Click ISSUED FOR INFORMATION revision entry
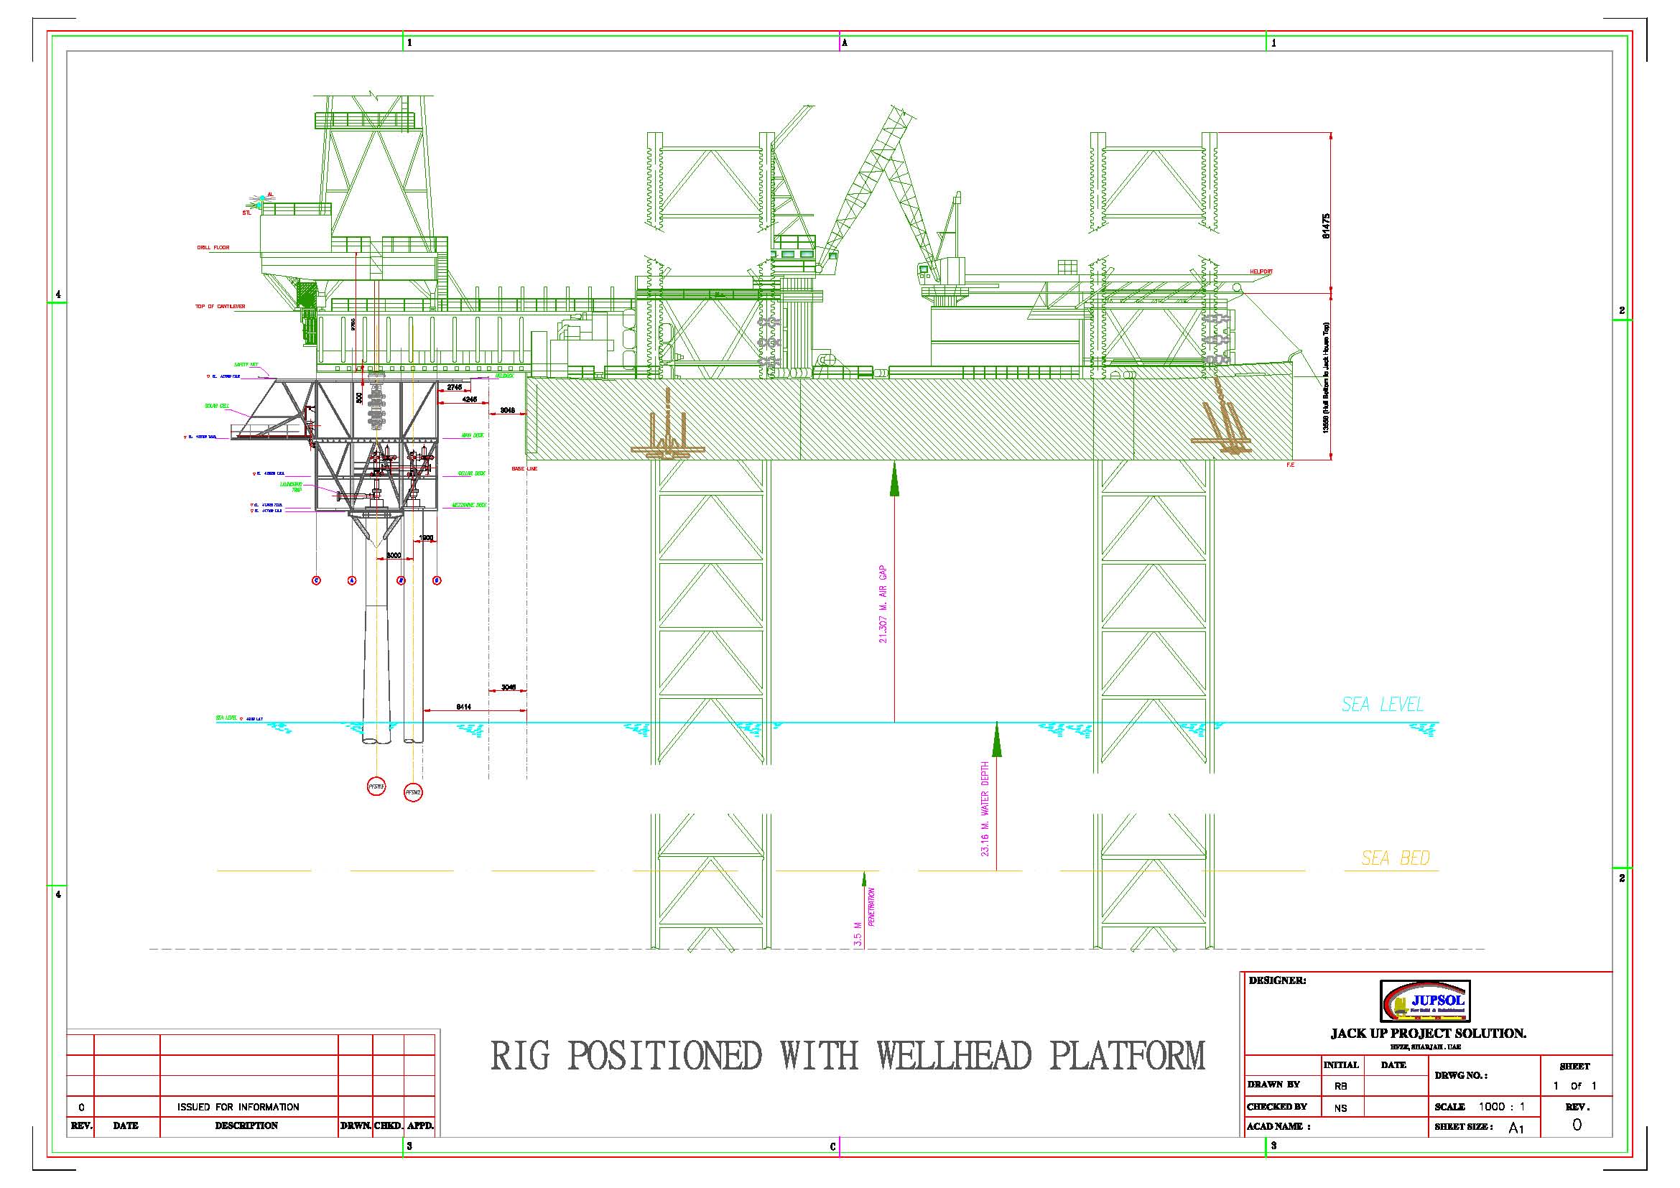 (x=238, y=1107)
